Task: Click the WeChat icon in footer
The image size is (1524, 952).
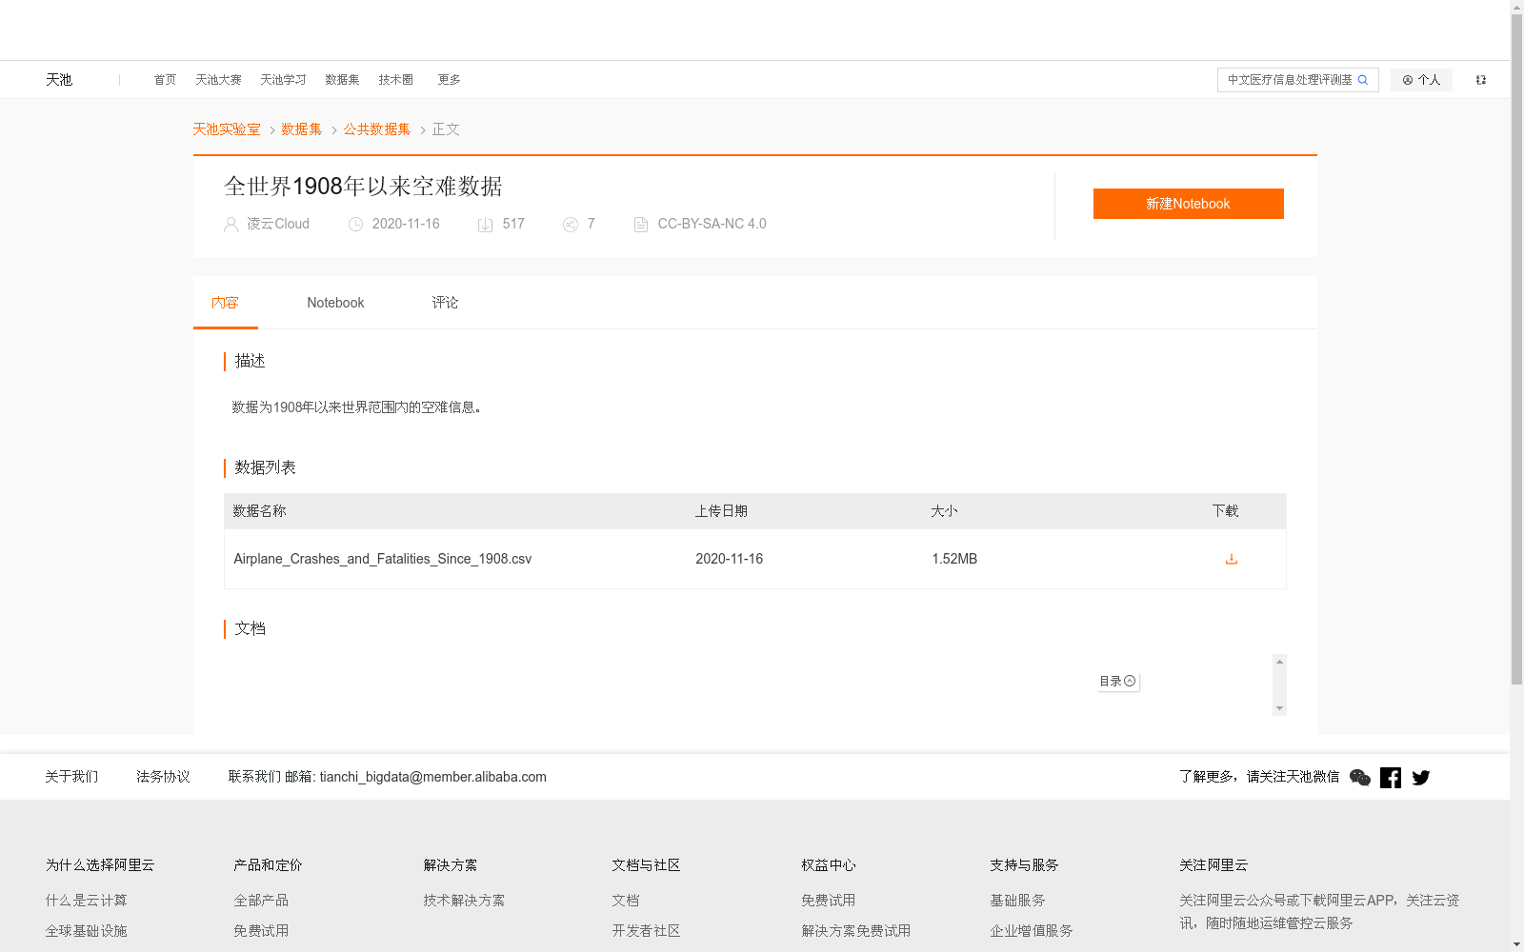Action: point(1360,778)
